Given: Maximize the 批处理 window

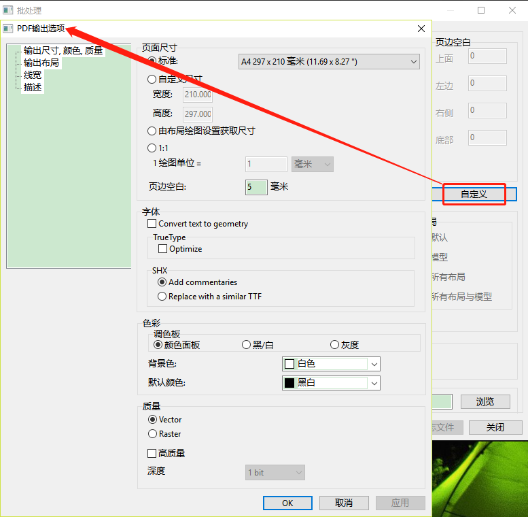Looking at the screenshot, I should click(481, 10).
